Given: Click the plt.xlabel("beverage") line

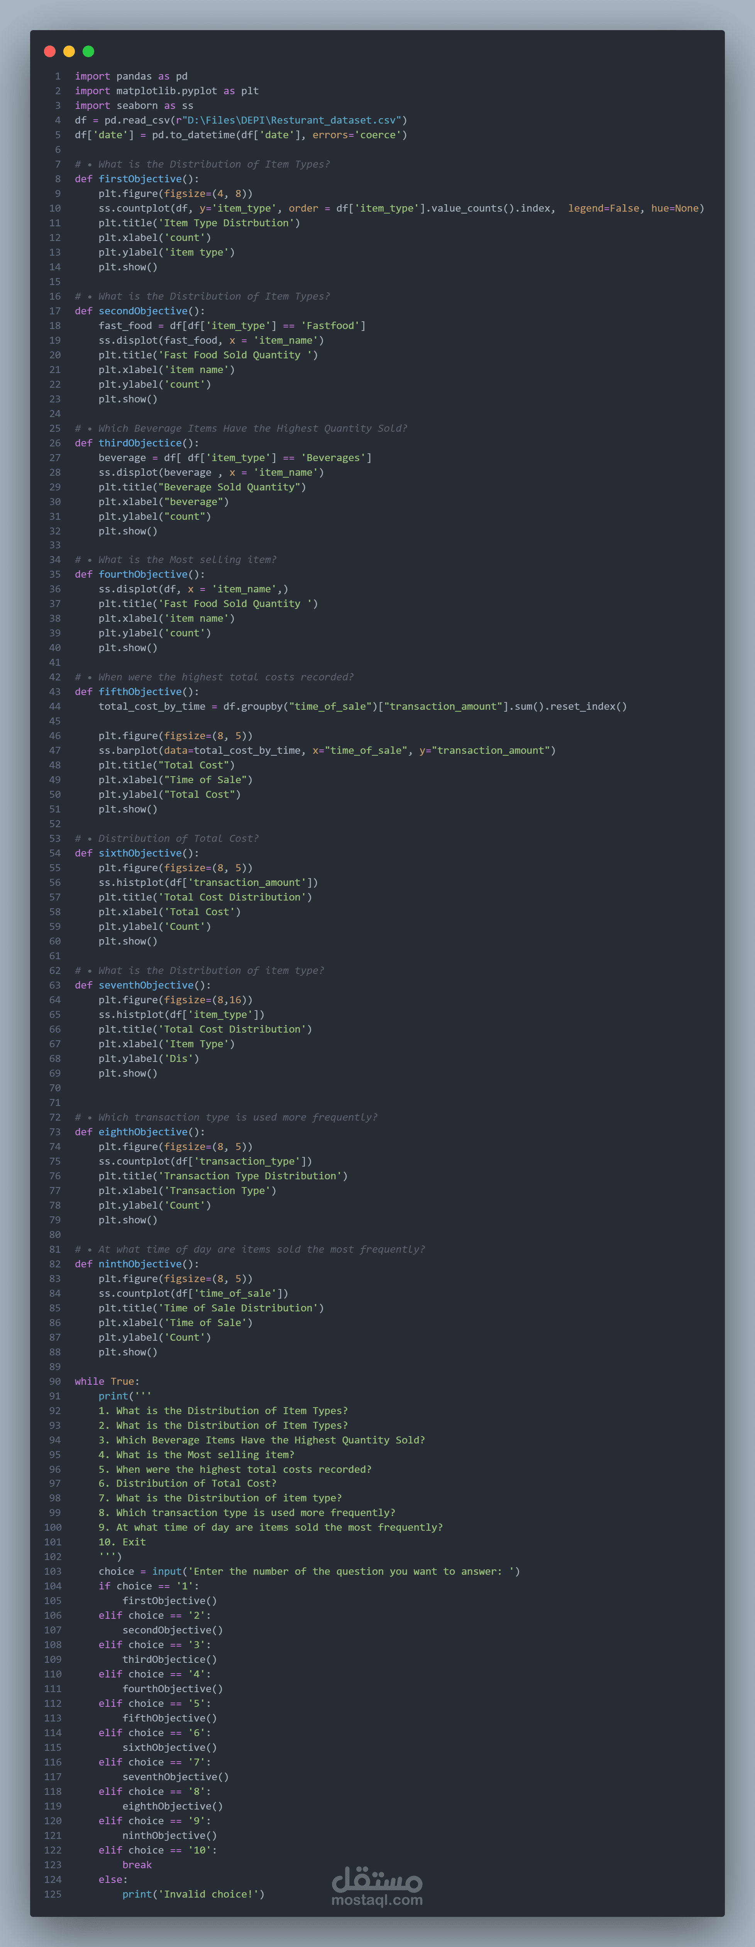Looking at the screenshot, I should coord(163,502).
